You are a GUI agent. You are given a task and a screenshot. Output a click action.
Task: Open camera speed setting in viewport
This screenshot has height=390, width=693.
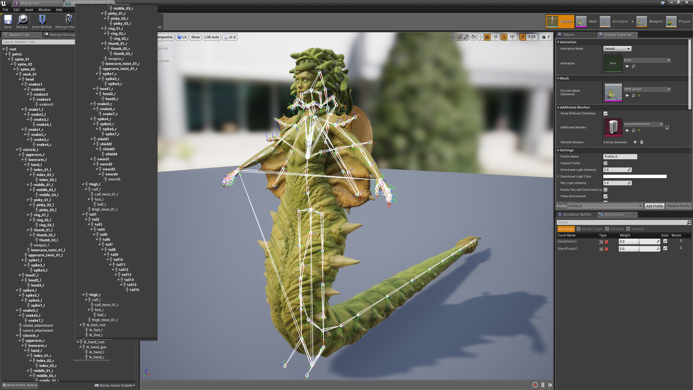tap(545, 37)
